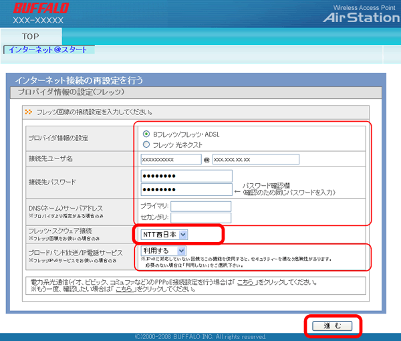Click the first connection password field
Viewport: 401px width, 341px height.
tap(186, 176)
